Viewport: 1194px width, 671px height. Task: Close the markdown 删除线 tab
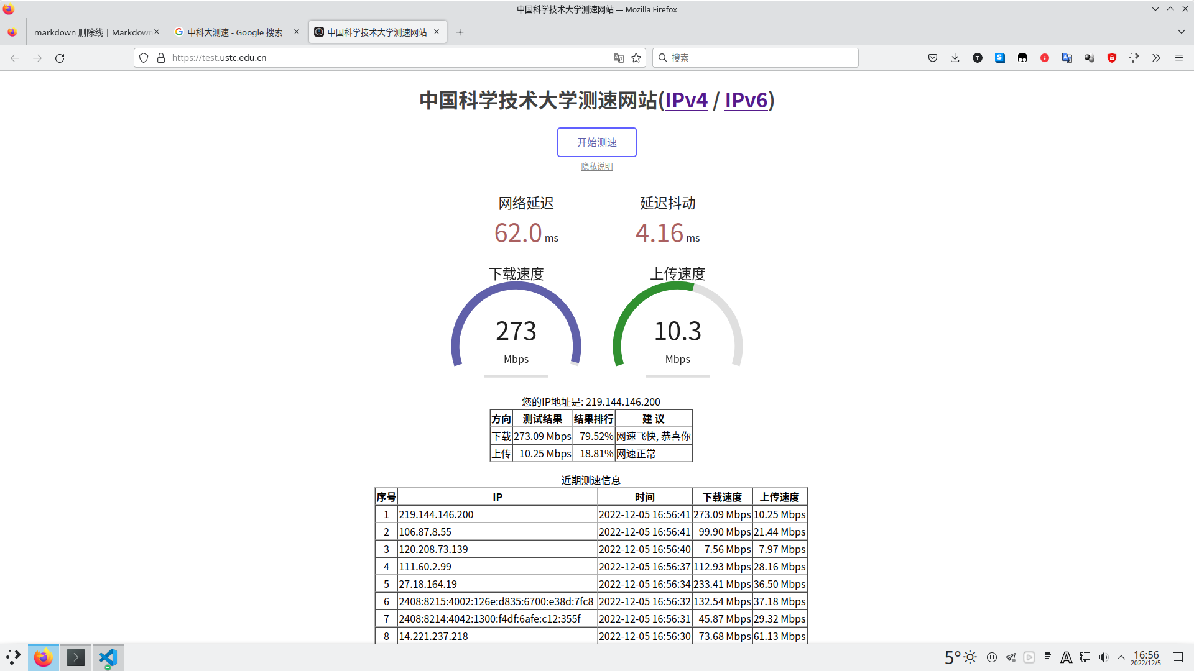coord(157,32)
